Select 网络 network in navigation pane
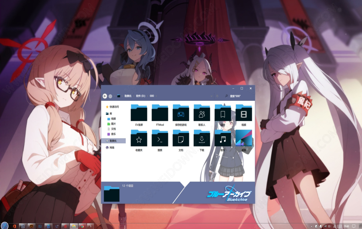Viewport: 362px width, 229px height. coord(110,147)
